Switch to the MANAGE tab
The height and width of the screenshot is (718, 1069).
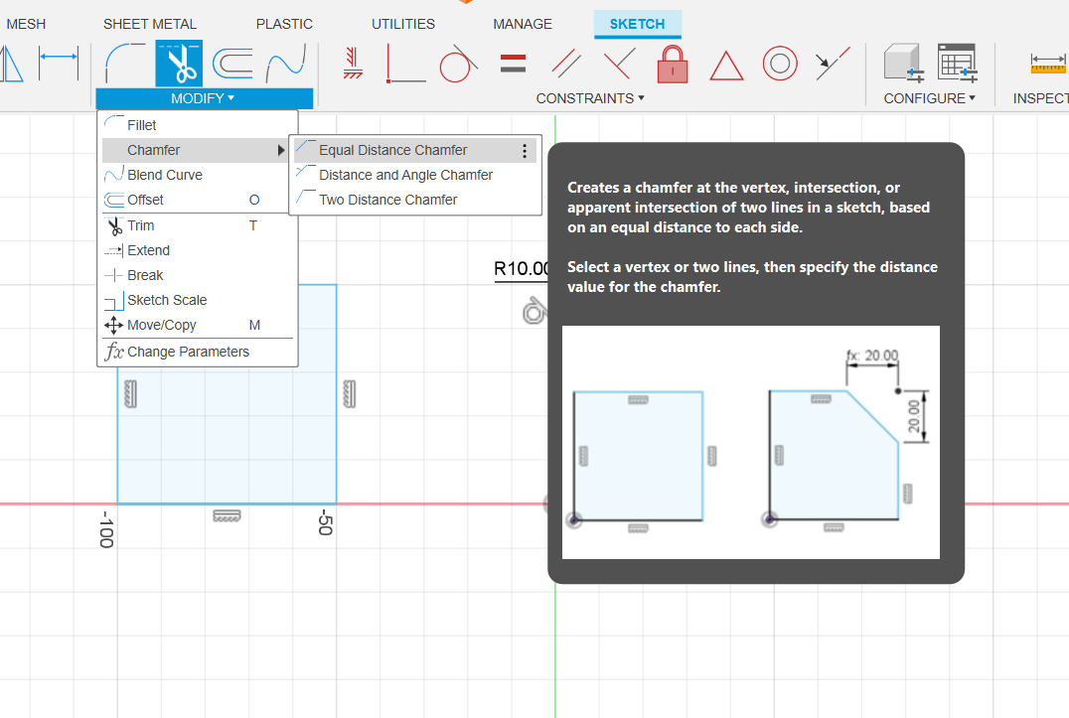[x=523, y=24]
